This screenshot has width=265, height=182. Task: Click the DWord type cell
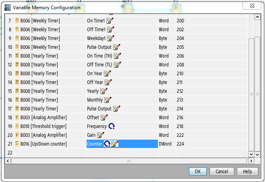(x=167, y=144)
